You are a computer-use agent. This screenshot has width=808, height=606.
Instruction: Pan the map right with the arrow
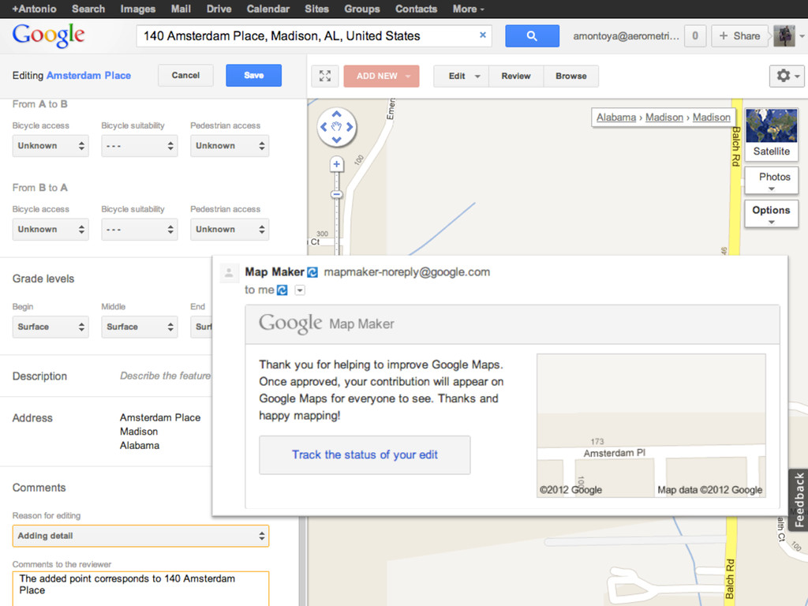tap(350, 127)
